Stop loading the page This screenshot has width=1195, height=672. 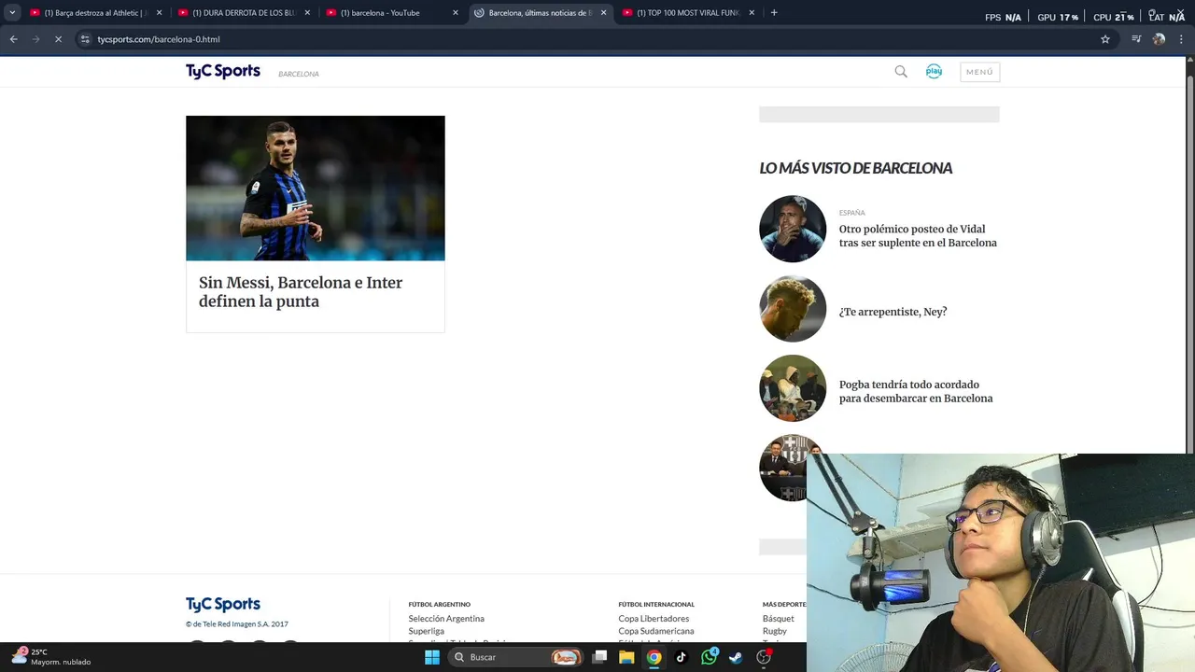coord(58,39)
